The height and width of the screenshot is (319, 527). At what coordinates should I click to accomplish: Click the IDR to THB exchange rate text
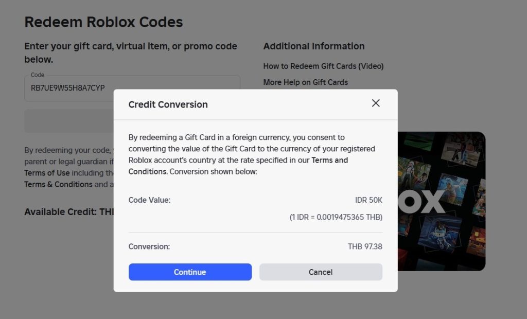coord(336,217)
